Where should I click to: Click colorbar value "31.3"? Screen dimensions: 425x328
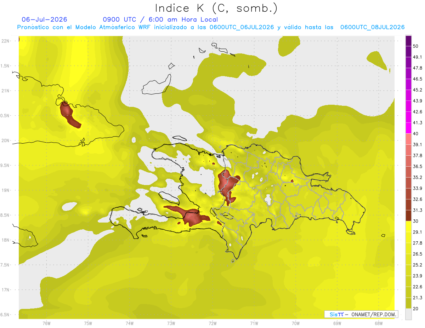coord(418,210)
